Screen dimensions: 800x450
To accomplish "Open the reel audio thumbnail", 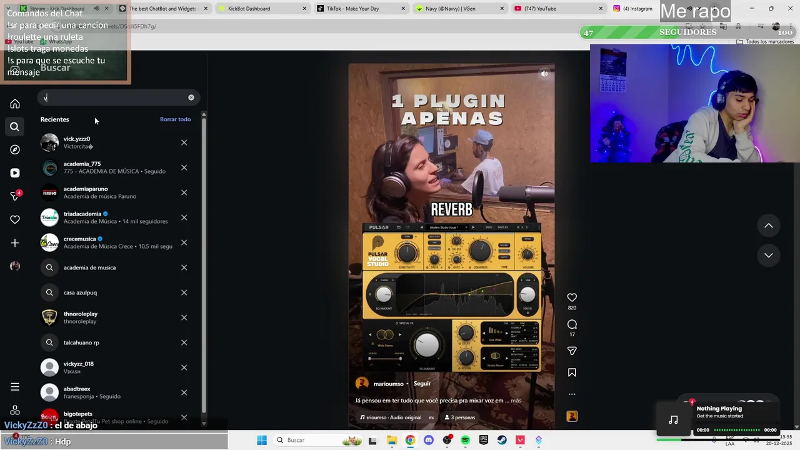I will (572, 416).
